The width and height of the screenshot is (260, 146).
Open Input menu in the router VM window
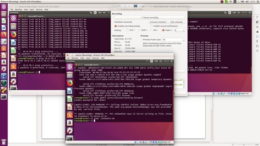coord(88,58)
